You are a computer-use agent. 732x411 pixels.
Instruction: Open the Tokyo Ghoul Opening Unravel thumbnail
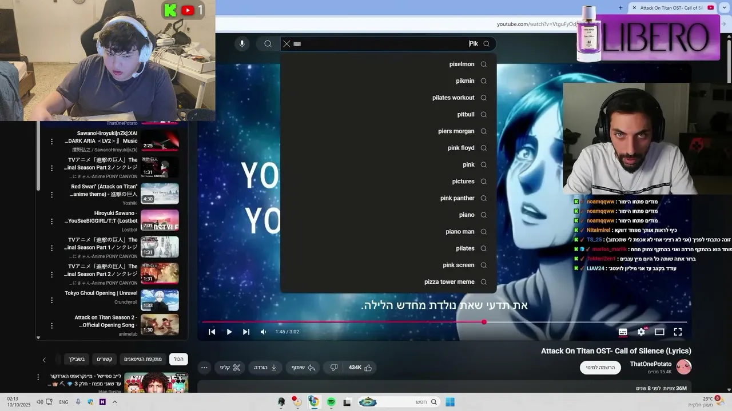point(160,300)
